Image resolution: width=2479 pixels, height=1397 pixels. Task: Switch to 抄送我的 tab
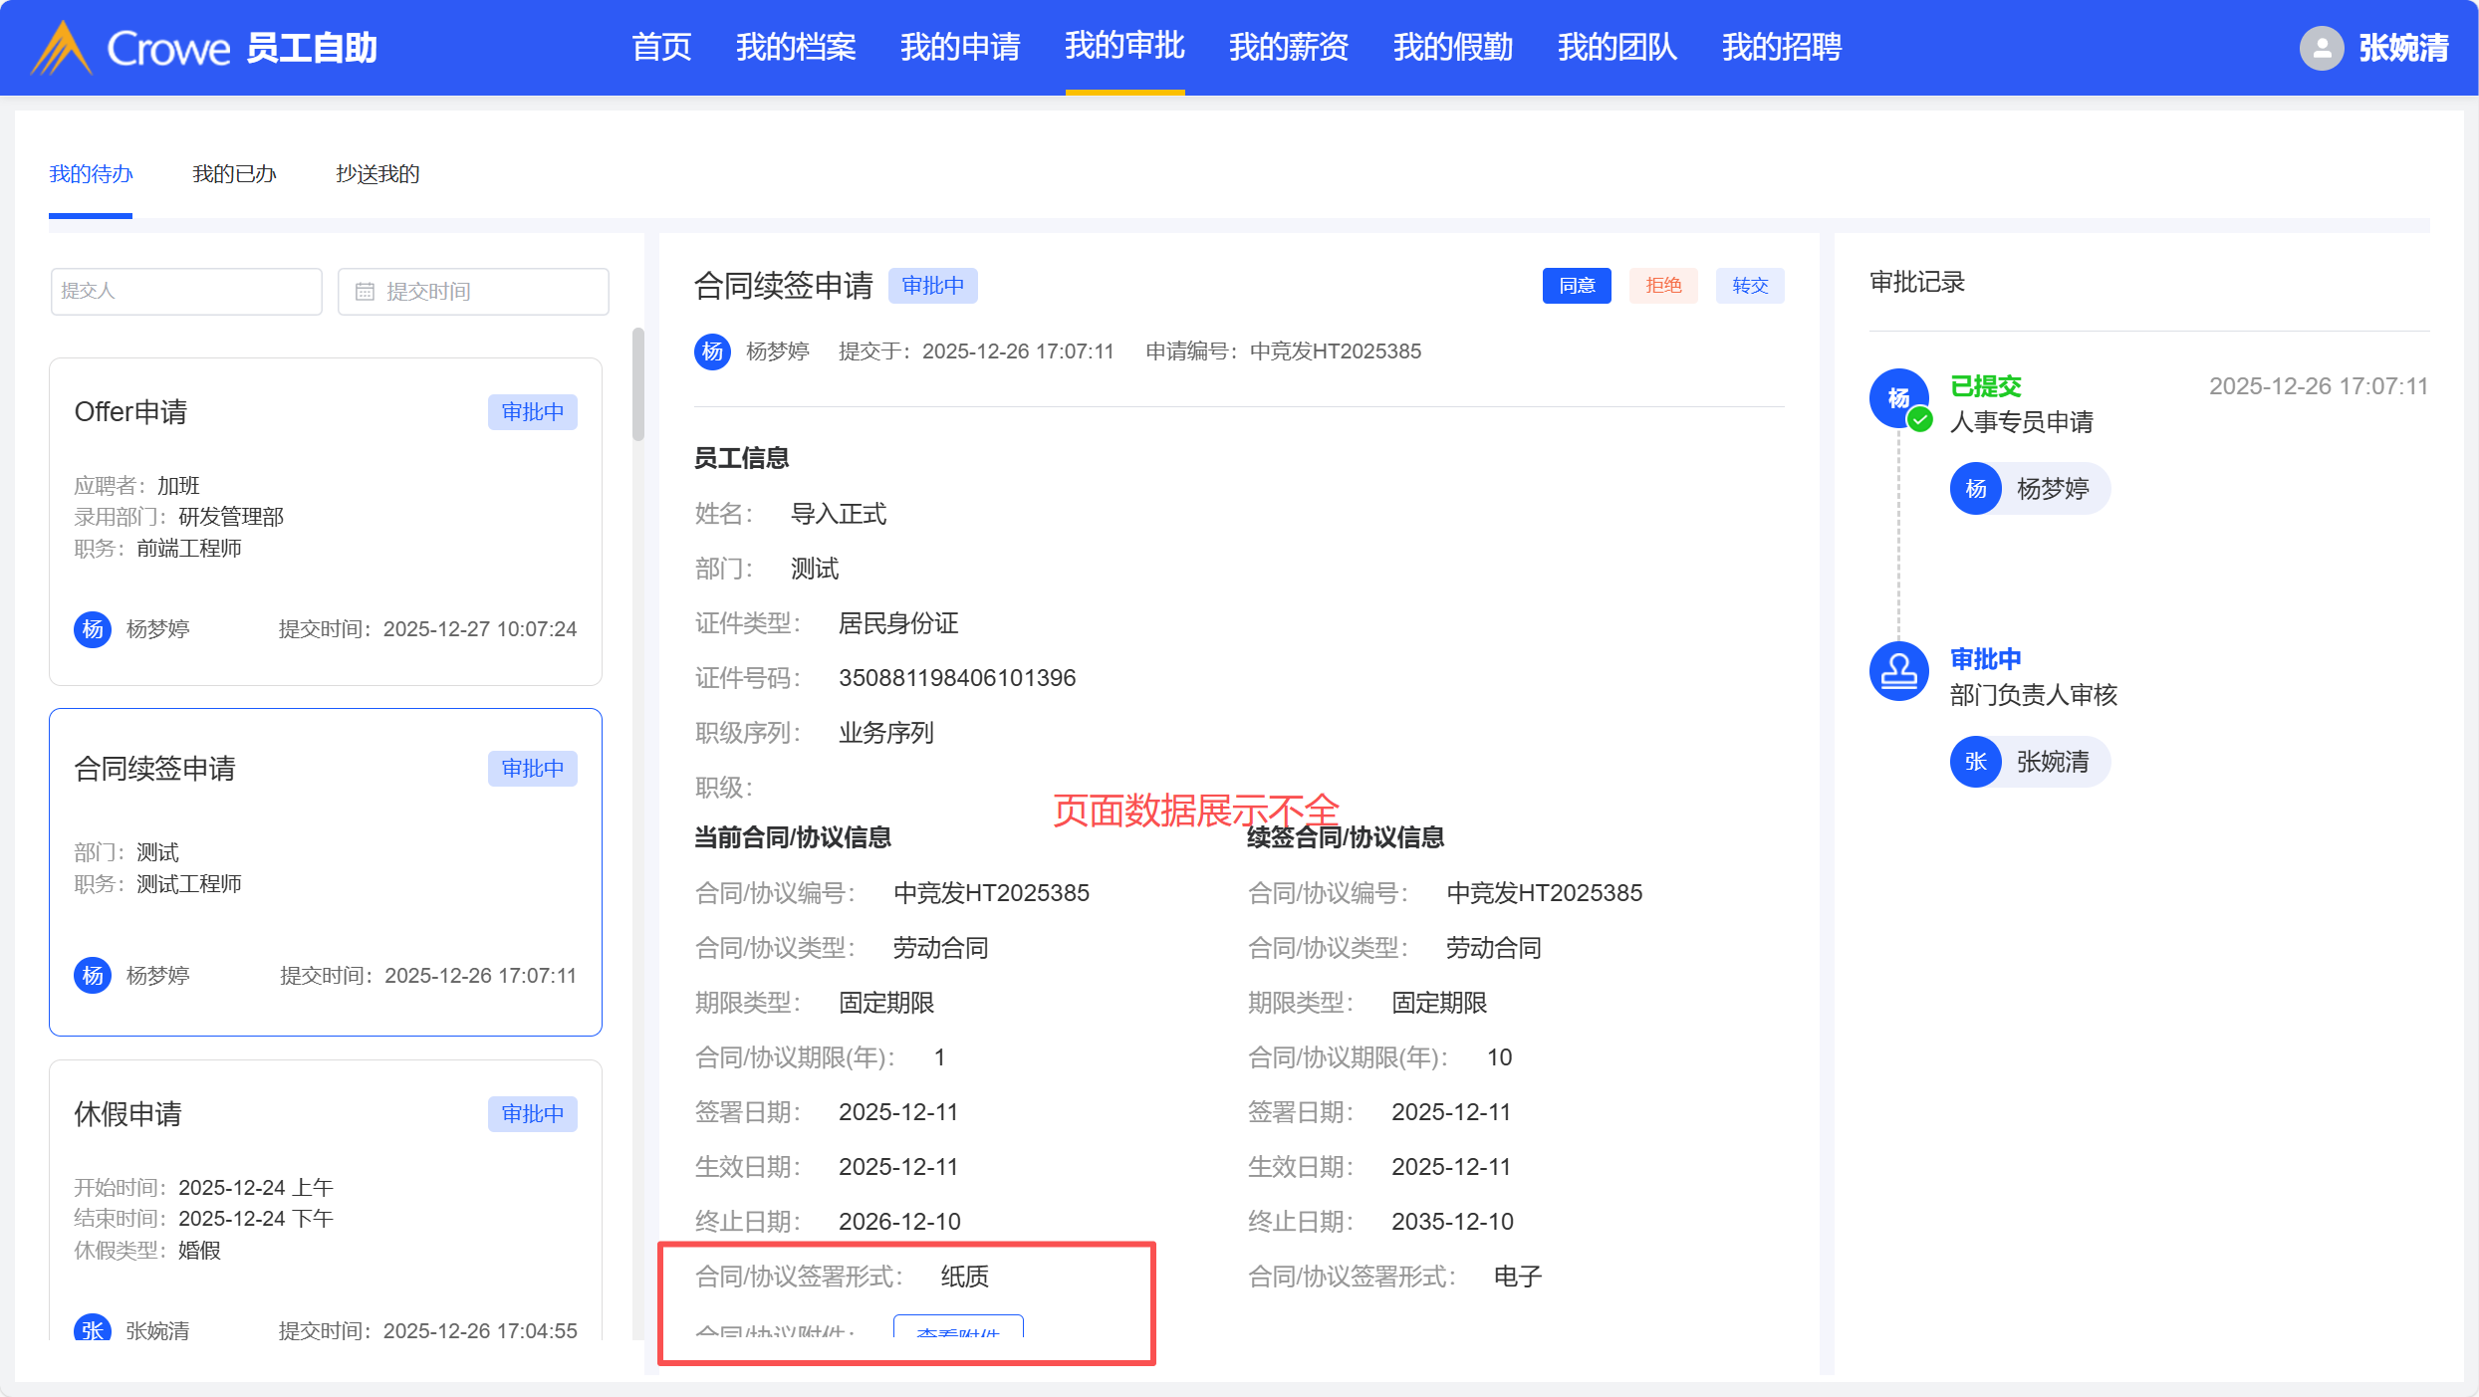pyautogui.click(x=377, y=174)
